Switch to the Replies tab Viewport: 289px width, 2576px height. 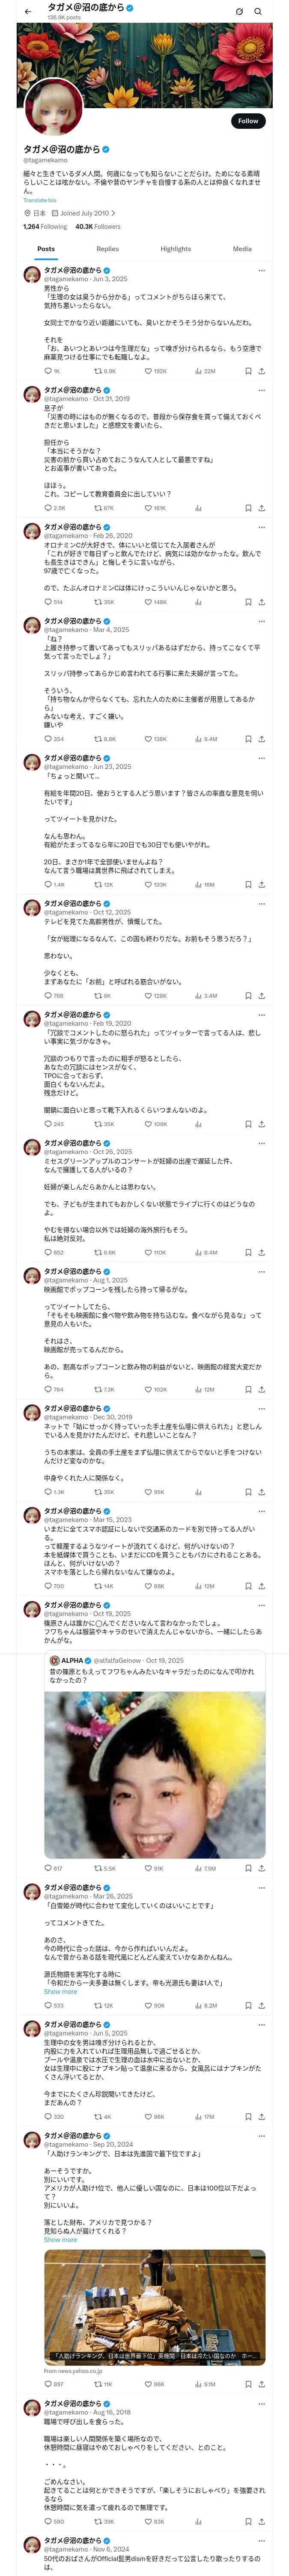coord(107,249)
